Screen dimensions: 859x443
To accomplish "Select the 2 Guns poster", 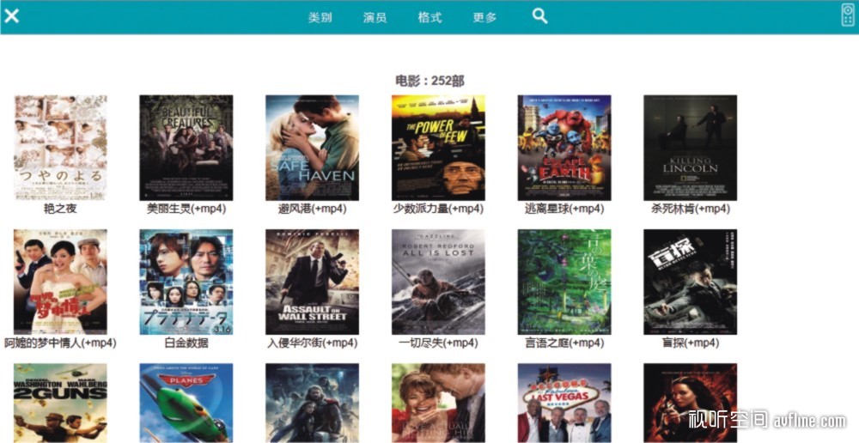I will [60, 403].
